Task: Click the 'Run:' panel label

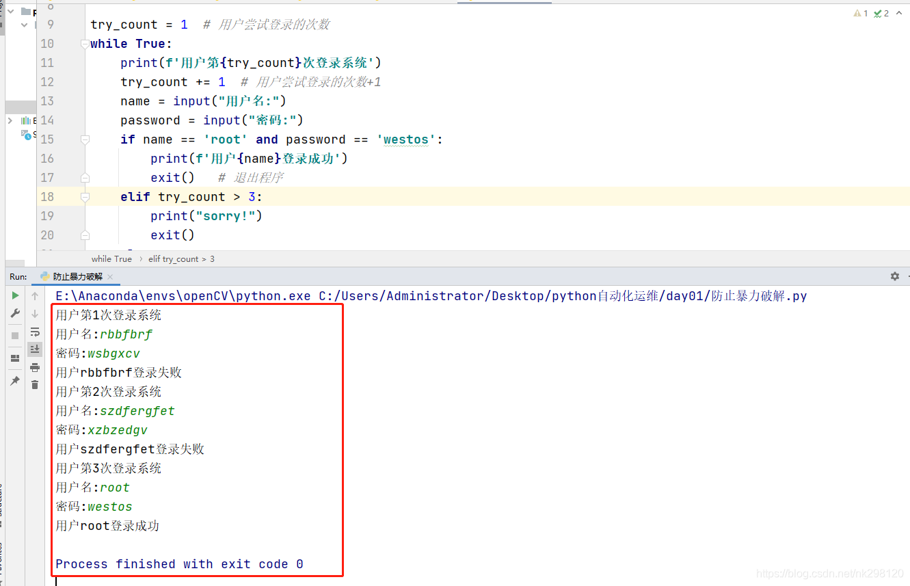Action: point(18,276)
